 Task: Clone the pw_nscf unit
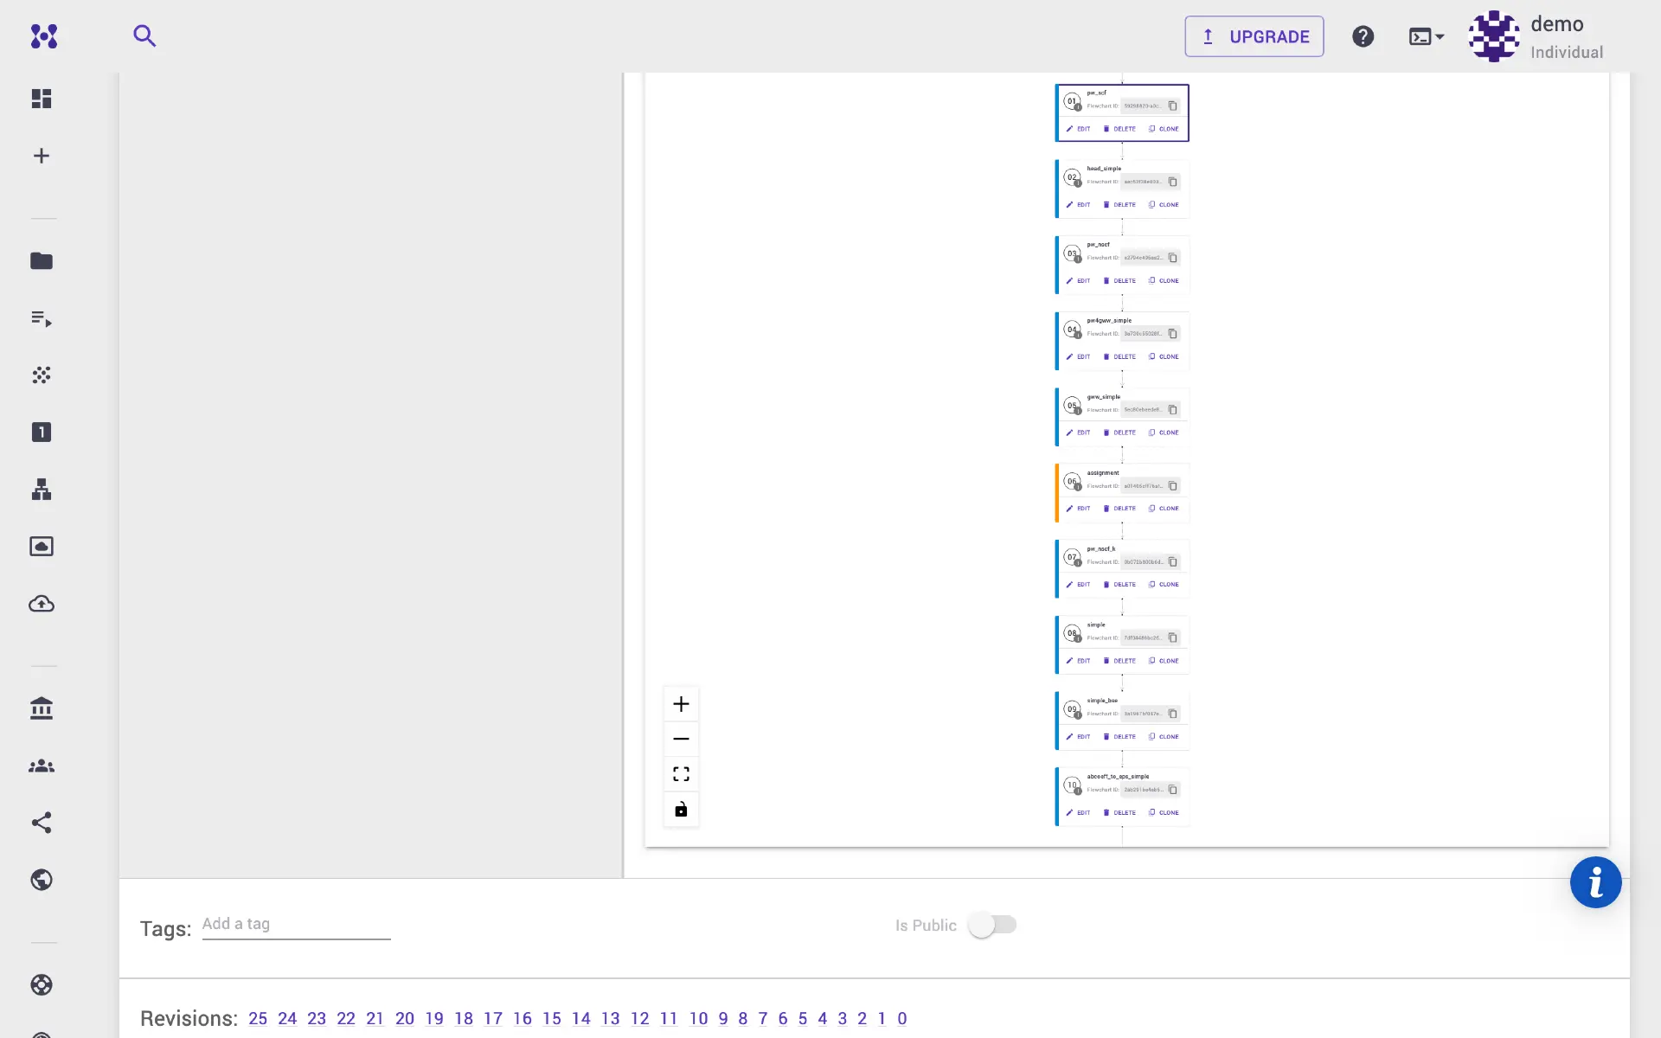[1164, 281]
